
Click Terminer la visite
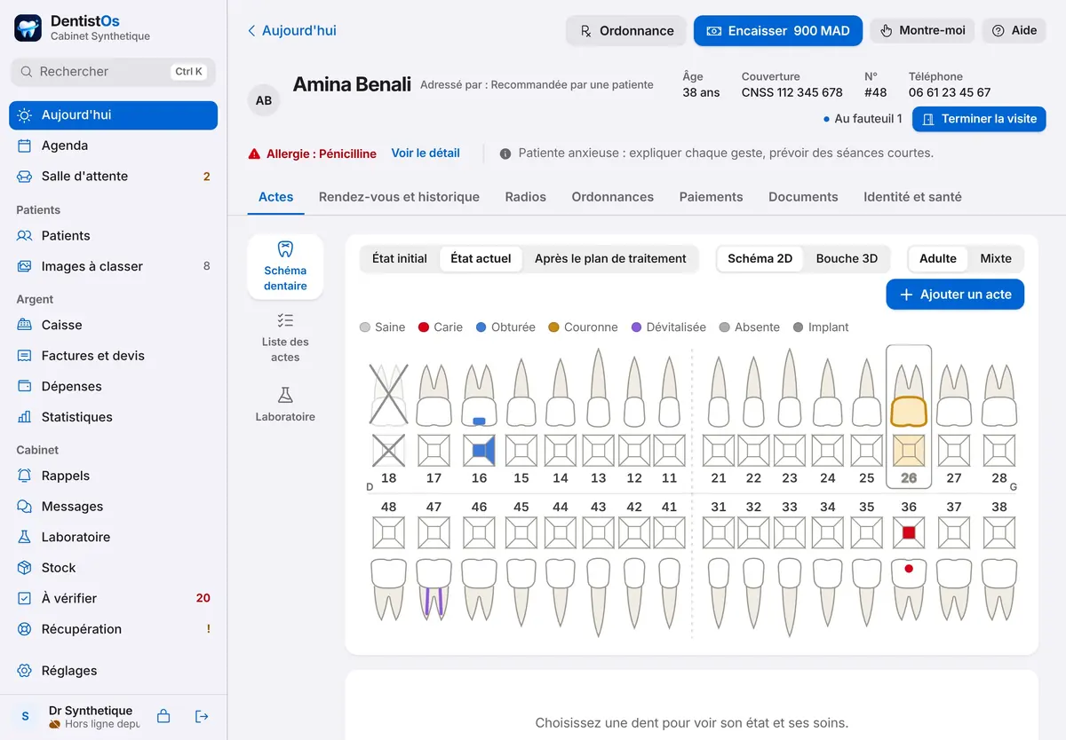[x=979, y=119]
